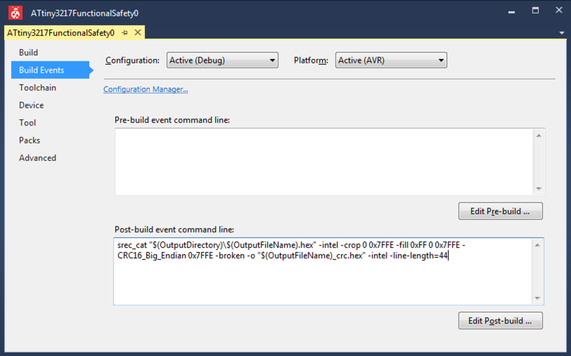This screenshot has width=571, height=356.
Task: Open Configuration Manager
Action: click(145, 89)
